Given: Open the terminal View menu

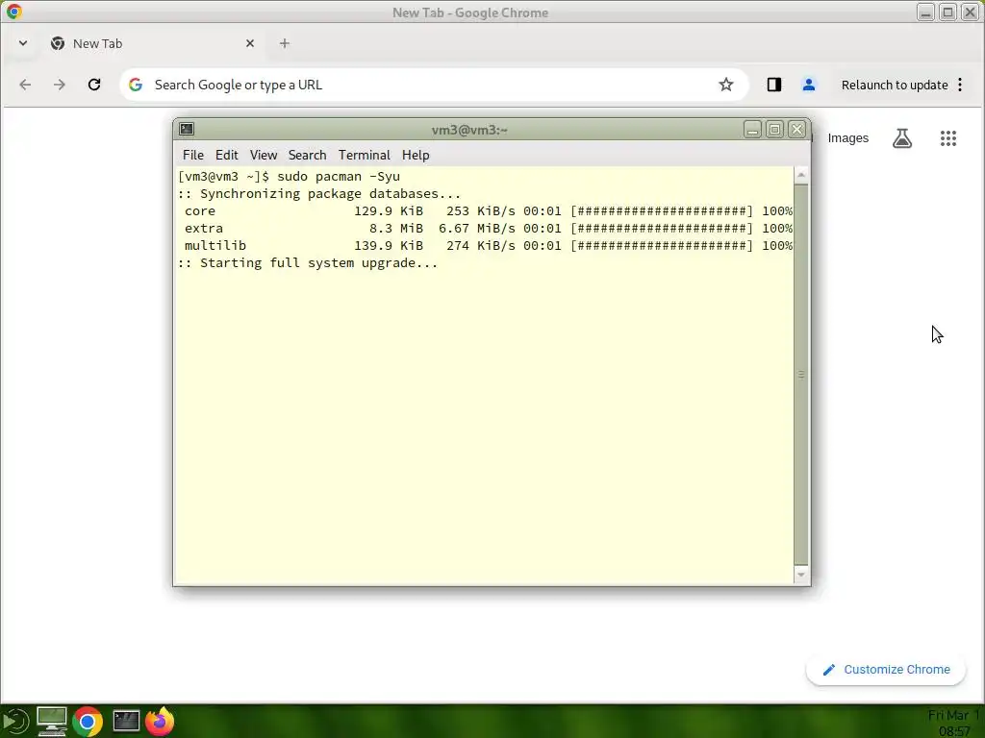Looking at the screenshot, I should 264,155.
